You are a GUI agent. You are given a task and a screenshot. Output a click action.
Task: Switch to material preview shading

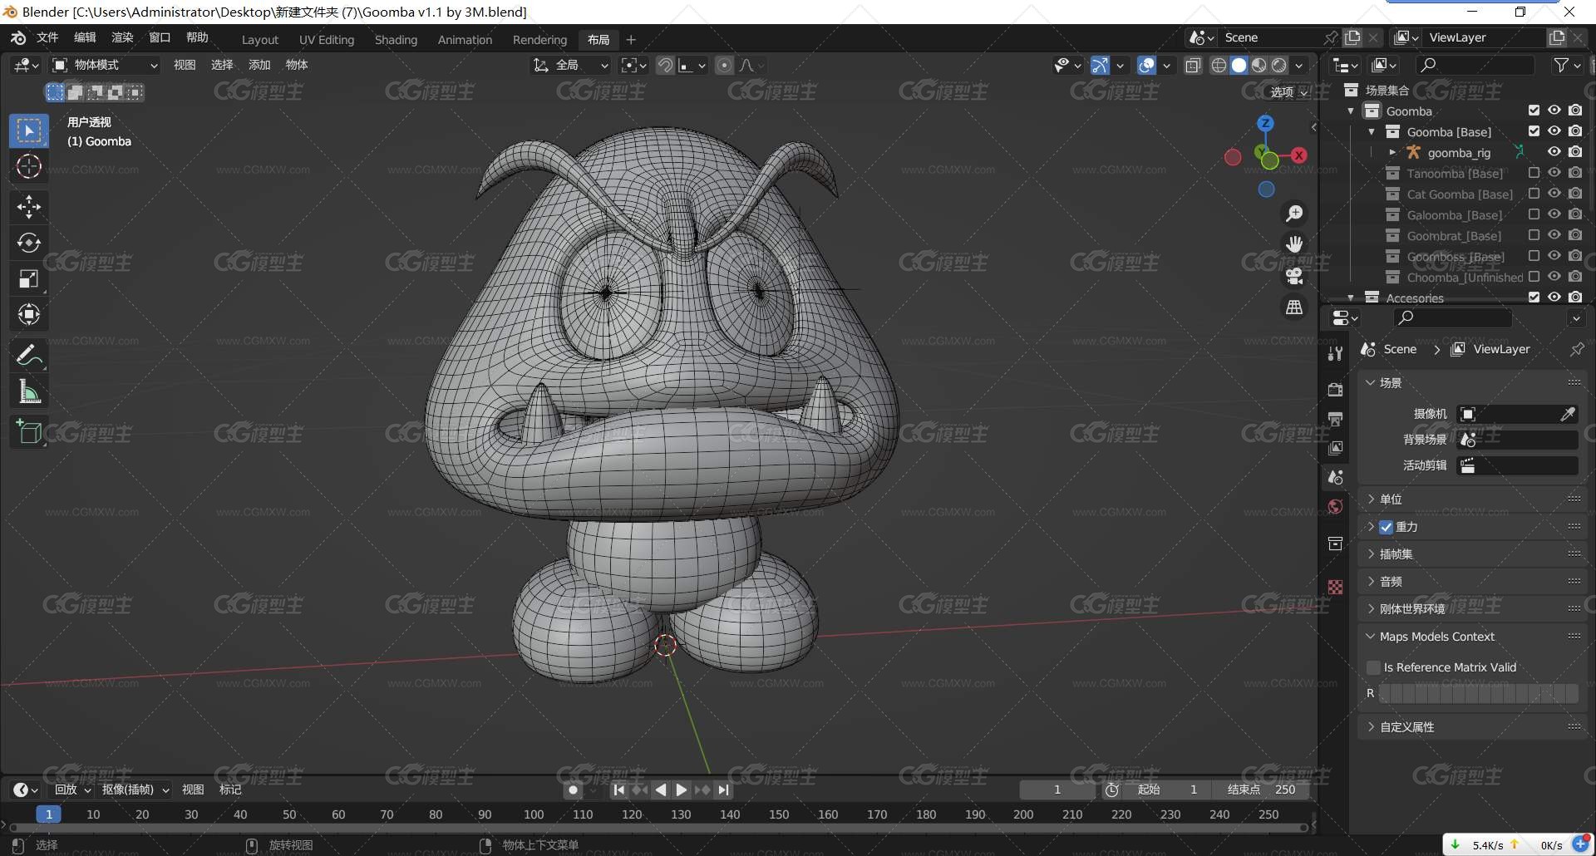[x=1259, y=65]
